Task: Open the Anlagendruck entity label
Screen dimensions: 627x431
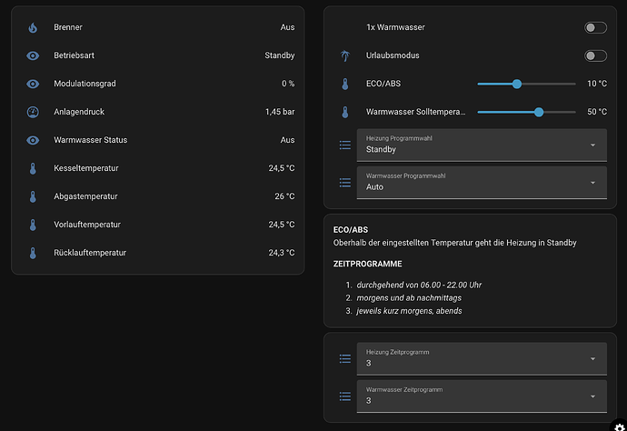Action: tap(79, 112)
